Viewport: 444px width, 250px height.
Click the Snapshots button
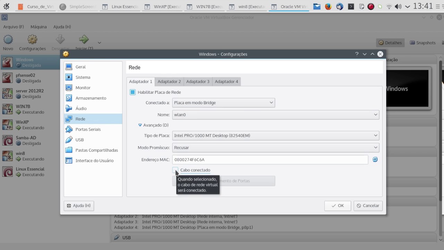point(423,43)
